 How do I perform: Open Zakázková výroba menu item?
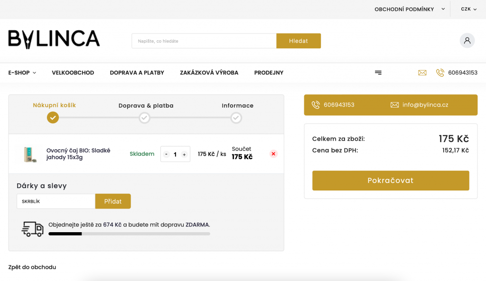pos(209,73)
